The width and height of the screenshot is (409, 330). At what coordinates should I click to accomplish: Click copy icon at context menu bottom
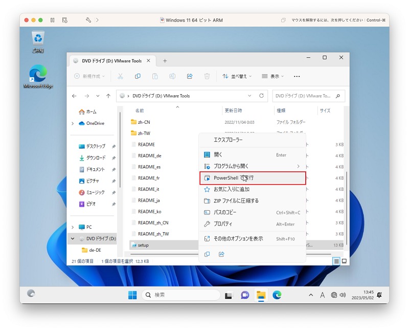click(x=207, y=254)
